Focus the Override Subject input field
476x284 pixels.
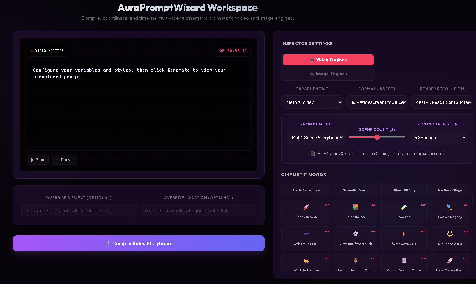coord(79,210)
